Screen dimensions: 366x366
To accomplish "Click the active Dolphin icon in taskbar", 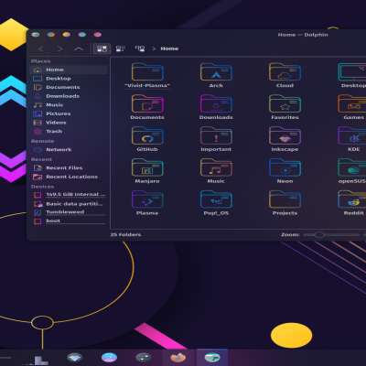I will (x=212, y=357).
